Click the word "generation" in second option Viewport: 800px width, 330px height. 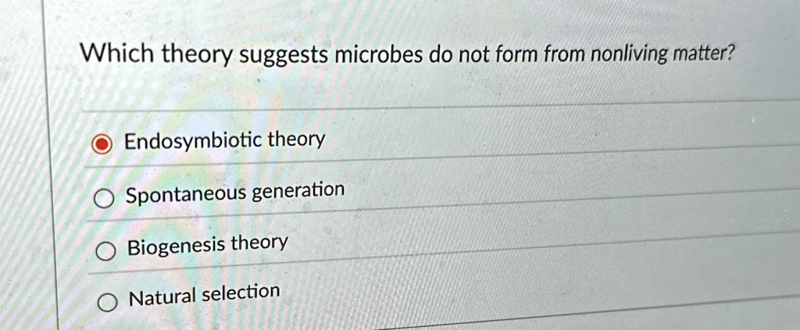[299, 193]
